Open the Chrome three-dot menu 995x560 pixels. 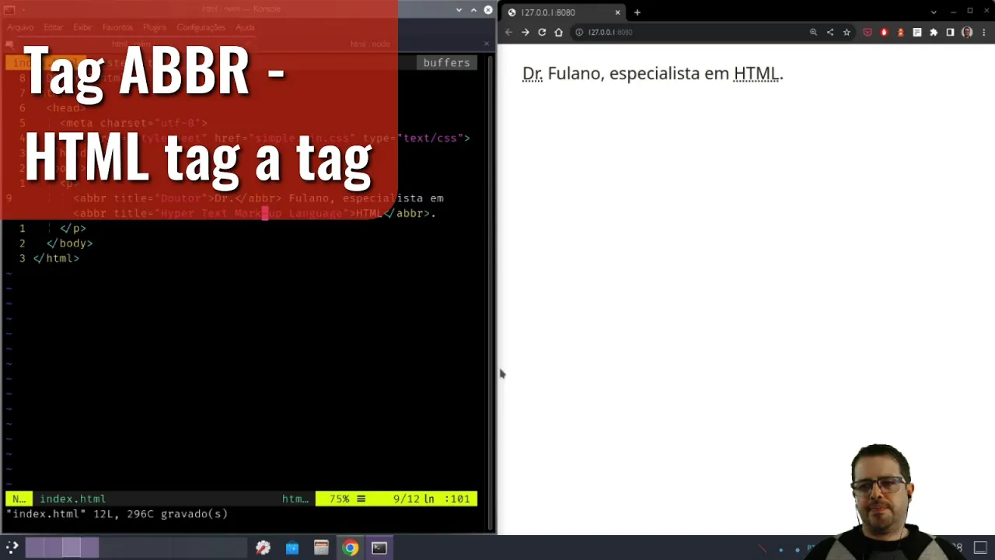[984, 32]
